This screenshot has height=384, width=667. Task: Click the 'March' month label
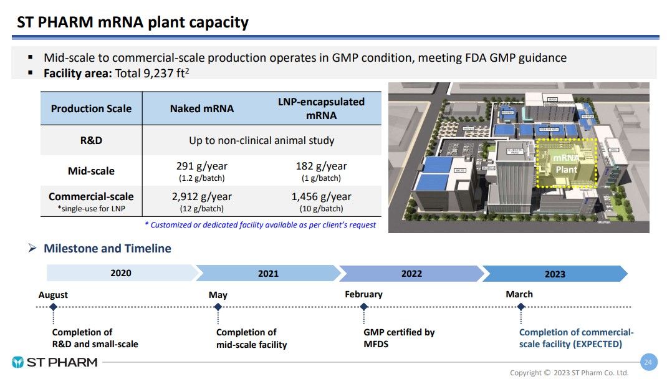pyautogui.click(x=519, y=294)
